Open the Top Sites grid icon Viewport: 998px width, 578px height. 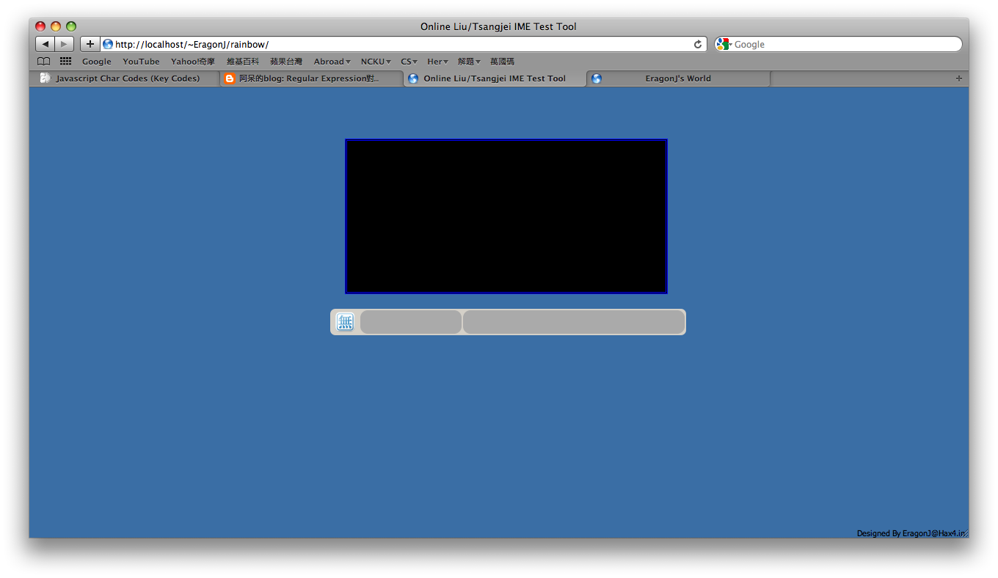point(65,62)
